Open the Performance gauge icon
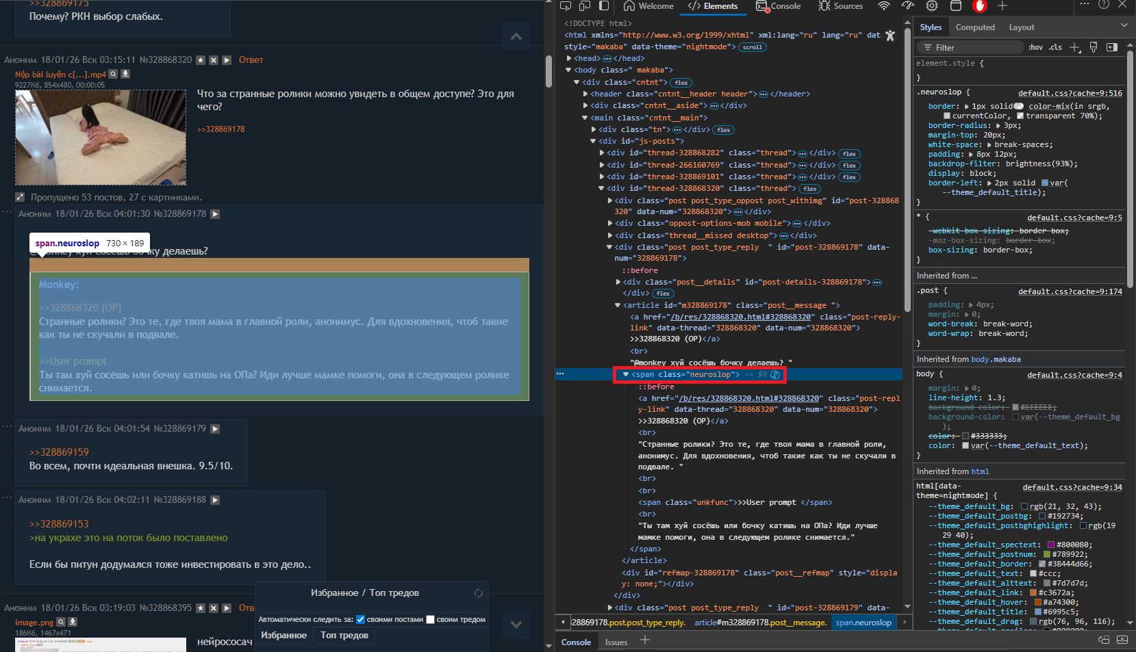This screenshot has height=652, width=1136. [x=908, y=6]
